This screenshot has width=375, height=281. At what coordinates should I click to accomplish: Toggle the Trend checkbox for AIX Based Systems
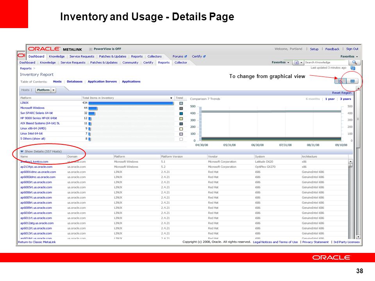(181, 124)
